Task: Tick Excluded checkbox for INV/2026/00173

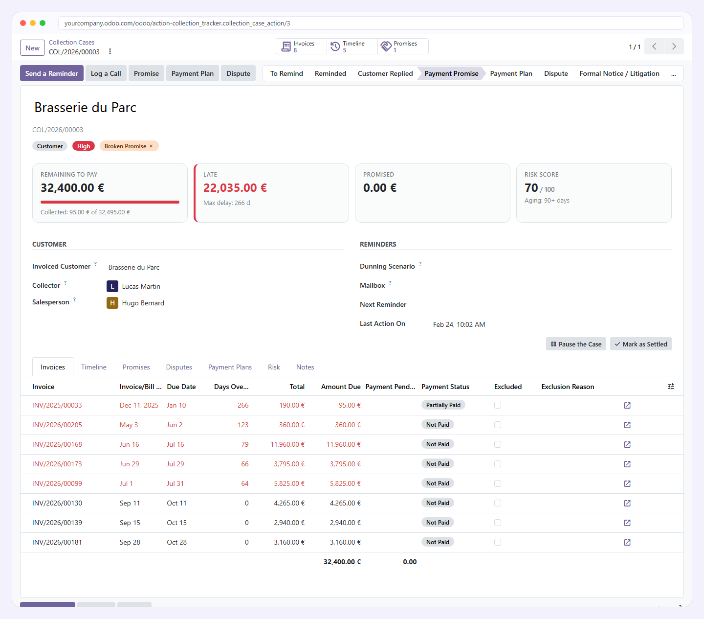Action: 498,464
